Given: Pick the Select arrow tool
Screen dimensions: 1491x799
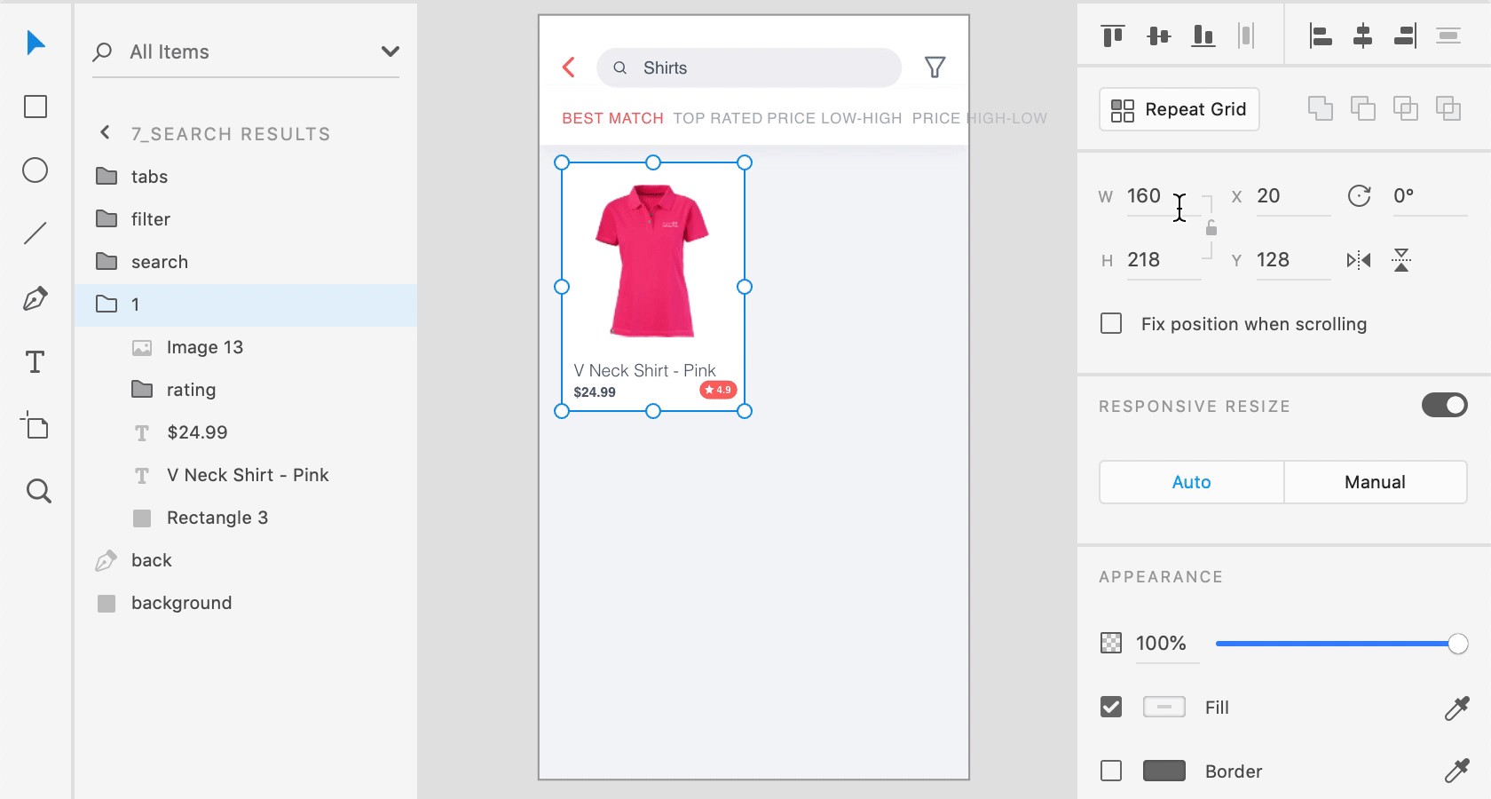Looking at the screenshot, I should pyautogui.click(x=35, y=43).
